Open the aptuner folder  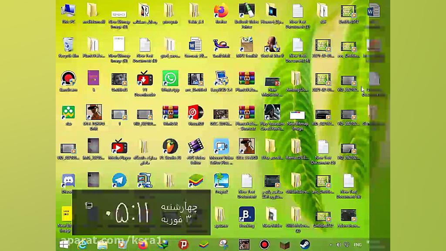[221, 217]
